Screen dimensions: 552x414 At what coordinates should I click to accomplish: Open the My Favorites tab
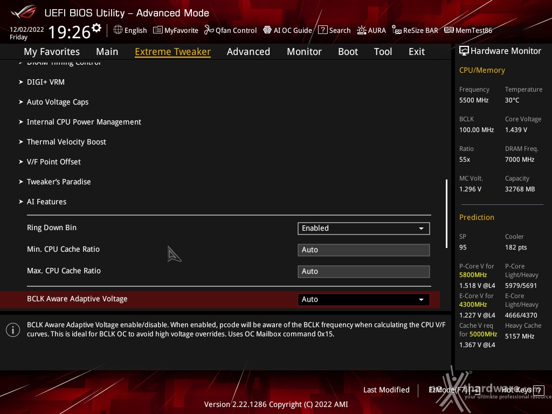[x=52, y=52]
